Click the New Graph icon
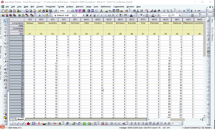Image resolution: width=215 pixels, height=129 pixels. [14, 11]
